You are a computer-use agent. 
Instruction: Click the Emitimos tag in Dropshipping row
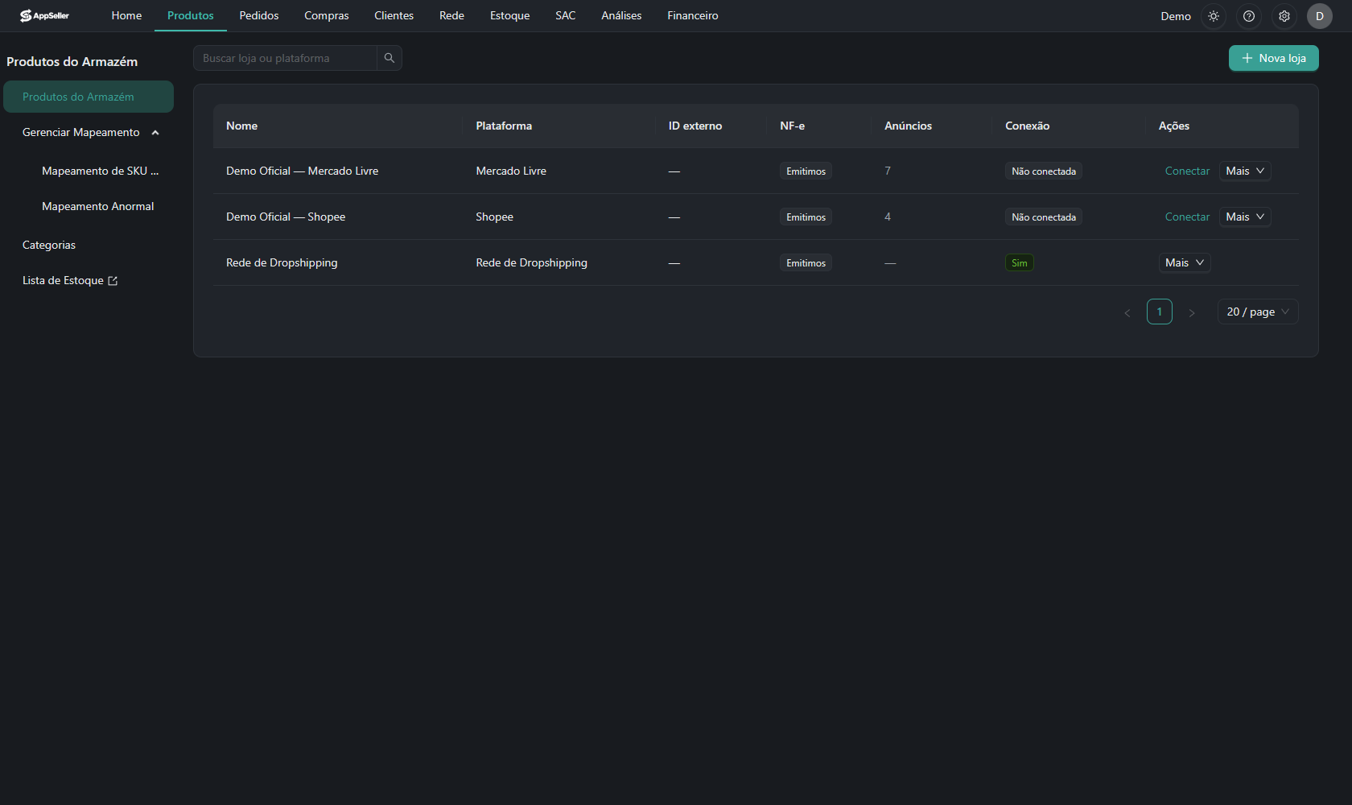[806, 262]
